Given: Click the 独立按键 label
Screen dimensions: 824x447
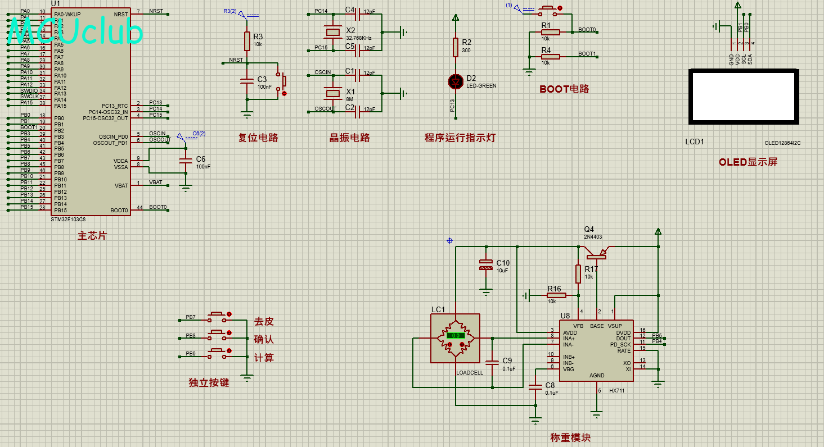Looking at the screenshot, I should (x=209, y=383).
